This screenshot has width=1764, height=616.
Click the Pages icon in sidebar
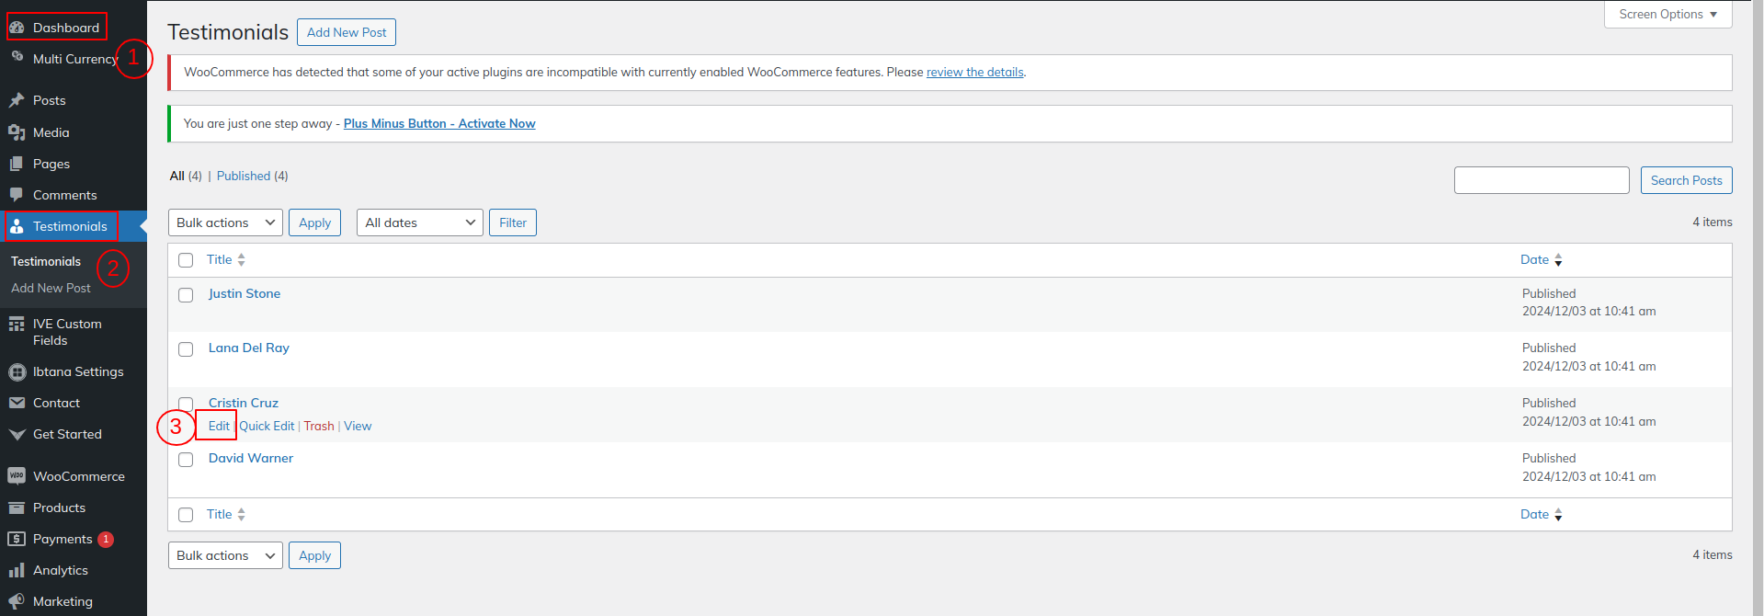point(17,164)
